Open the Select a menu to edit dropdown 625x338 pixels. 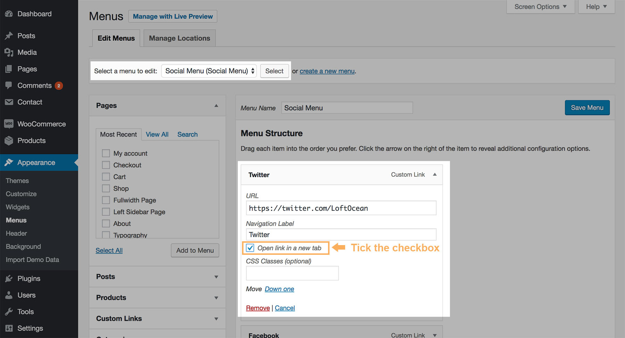click(209, 71)
